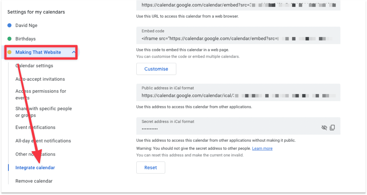
Task: Click the green dot beside Birthdays
Action: pos(10,39)
